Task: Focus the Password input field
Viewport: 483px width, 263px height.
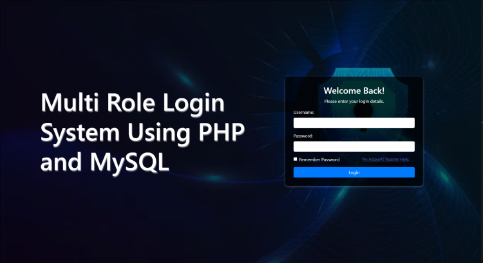Action: click(354, 147)
